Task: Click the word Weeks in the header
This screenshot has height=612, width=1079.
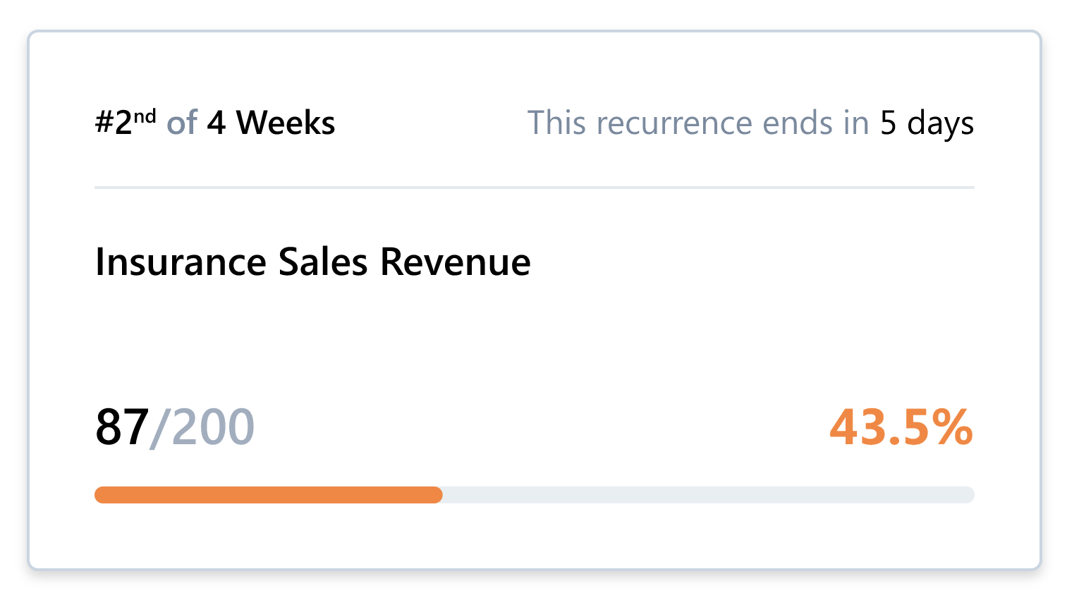Action: tap(286, 123)
